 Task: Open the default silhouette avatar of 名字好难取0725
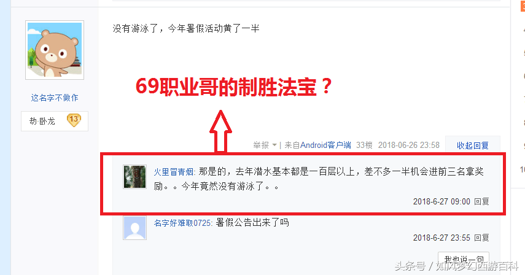pos(134,228)
